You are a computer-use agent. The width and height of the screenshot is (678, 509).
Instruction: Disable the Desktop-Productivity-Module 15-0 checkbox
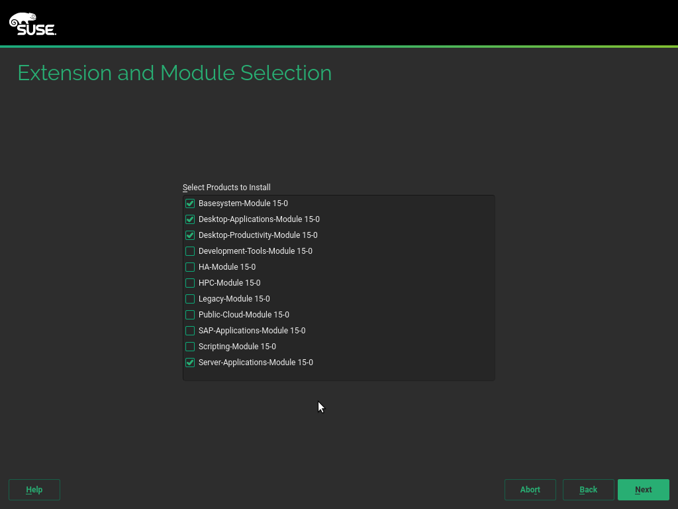(190, 235)
